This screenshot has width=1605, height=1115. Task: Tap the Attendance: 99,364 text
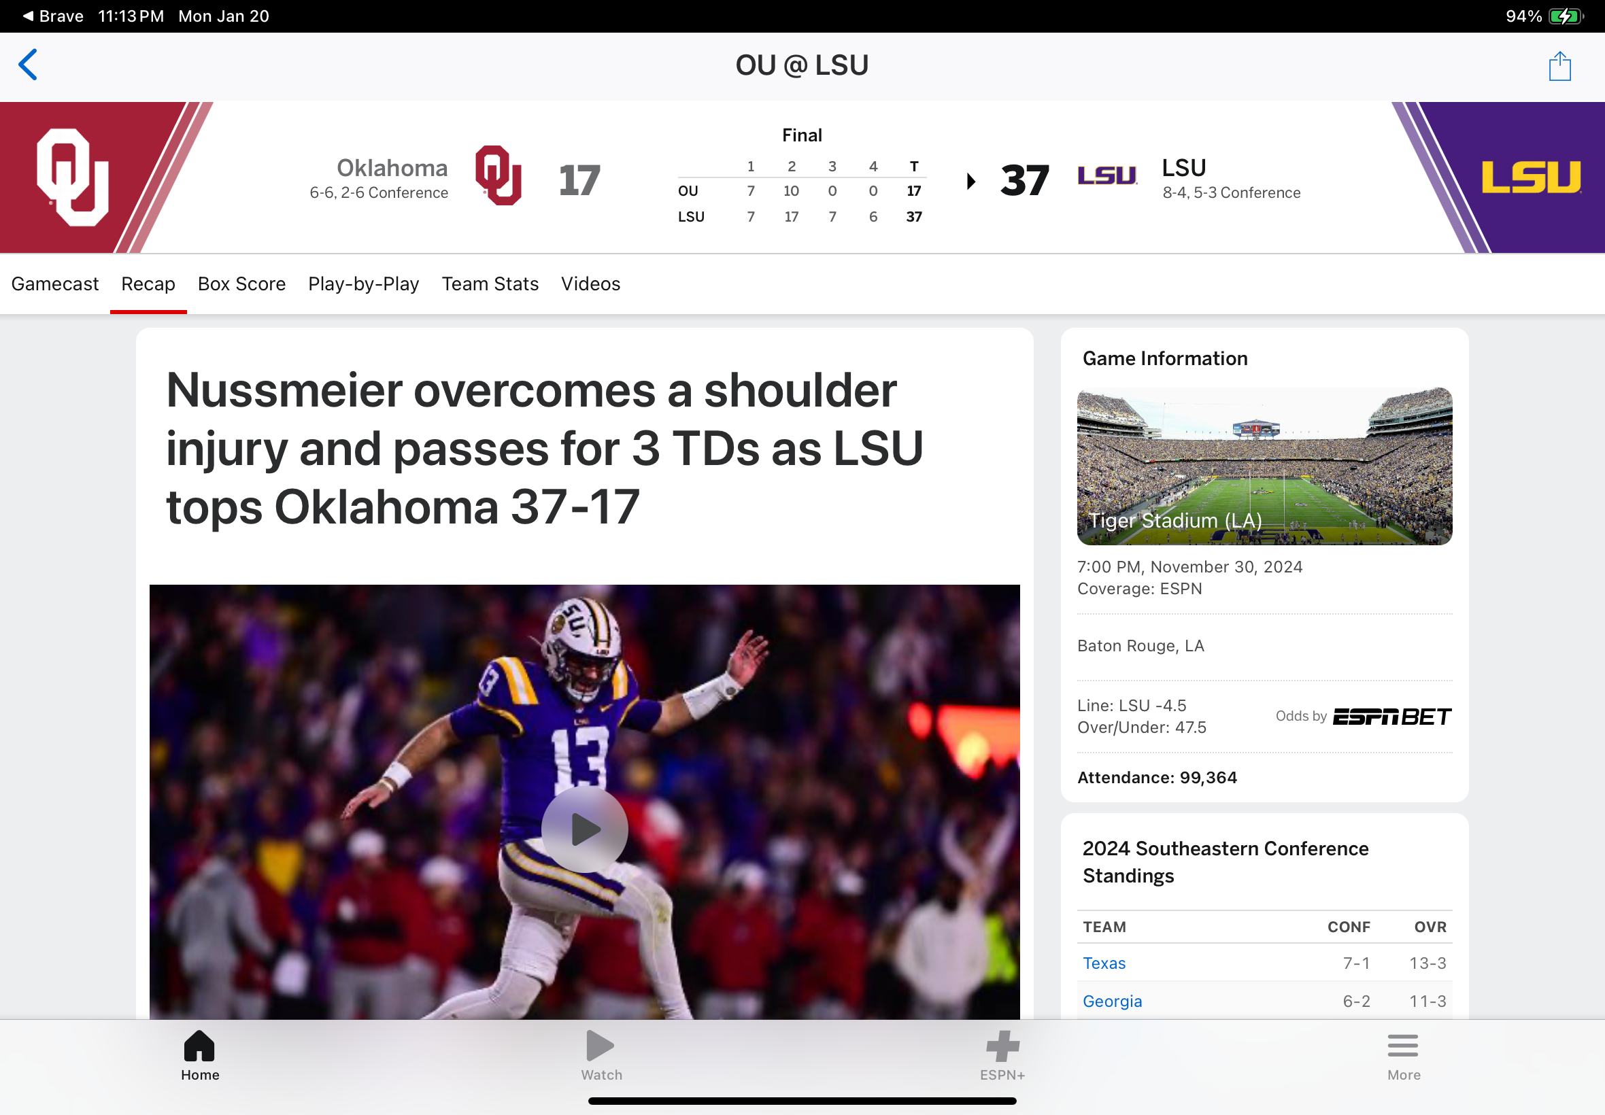(1156, 778)
